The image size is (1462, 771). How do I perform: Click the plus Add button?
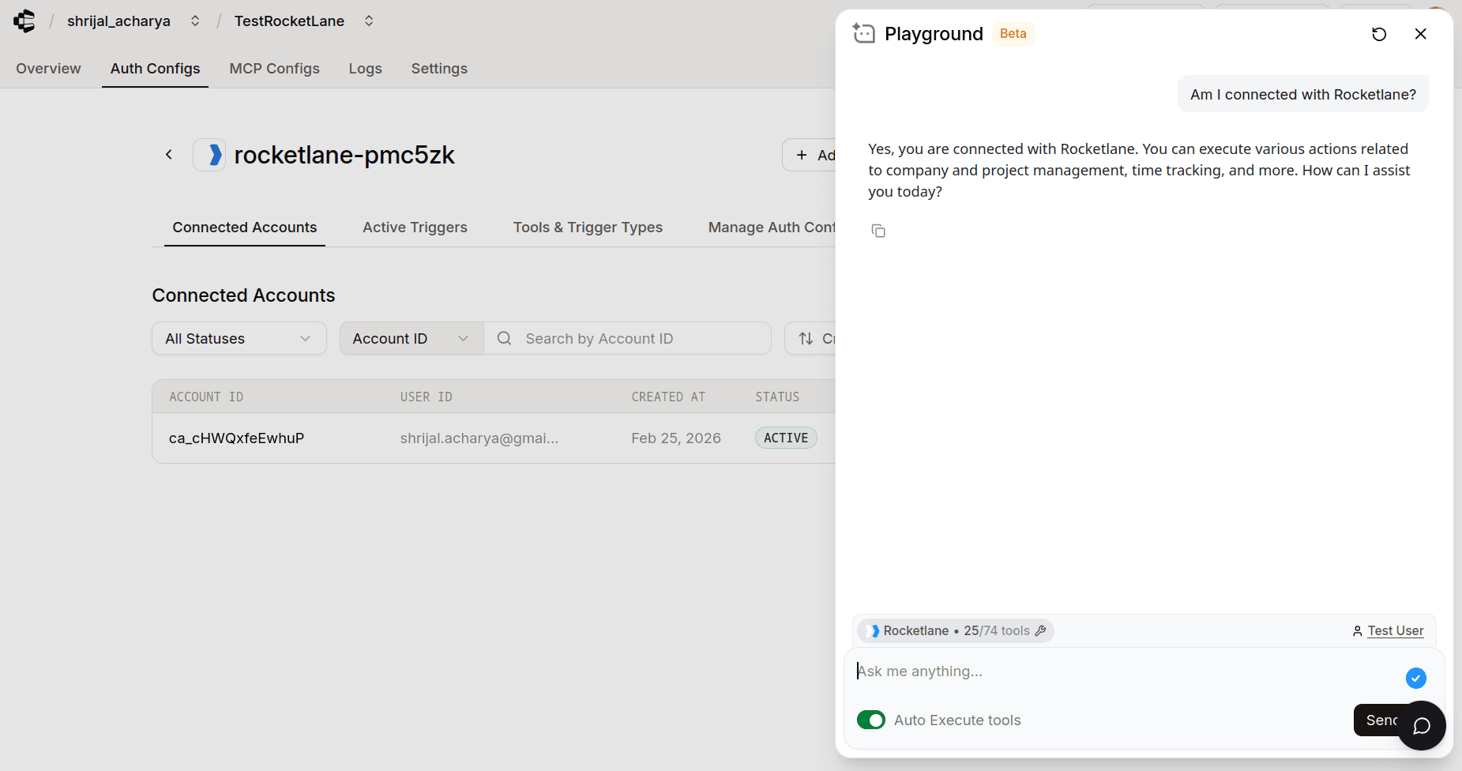click(810, 155)
